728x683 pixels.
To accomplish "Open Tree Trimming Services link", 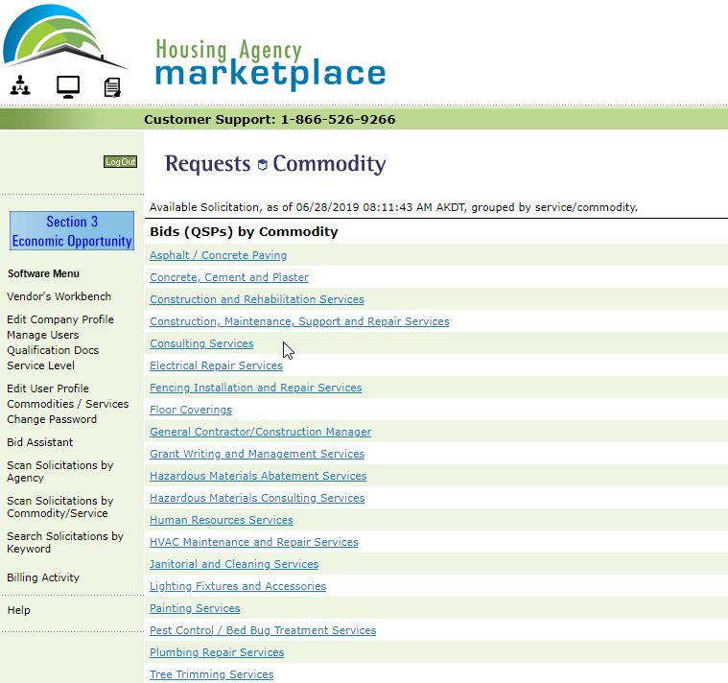I will click(x=212, y=674).
